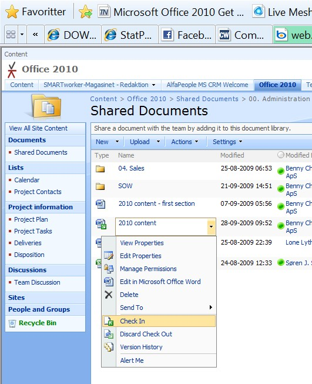Select the radio button beside Modified By header

coord(281,155)
